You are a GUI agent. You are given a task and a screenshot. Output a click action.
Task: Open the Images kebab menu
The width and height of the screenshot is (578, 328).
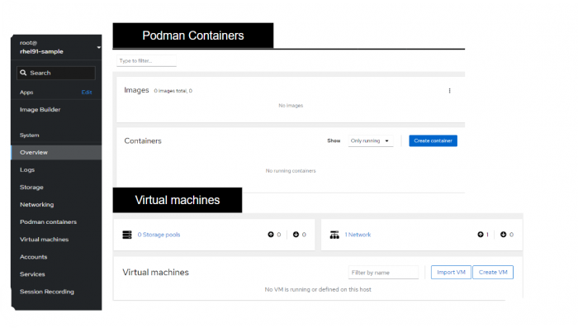click(x=449, y=91)
